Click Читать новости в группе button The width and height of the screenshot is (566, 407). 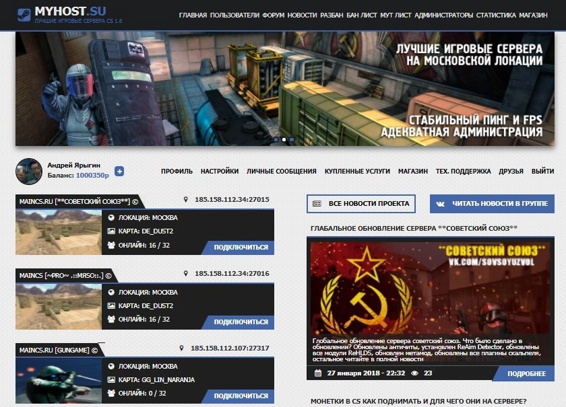(492, 204)
